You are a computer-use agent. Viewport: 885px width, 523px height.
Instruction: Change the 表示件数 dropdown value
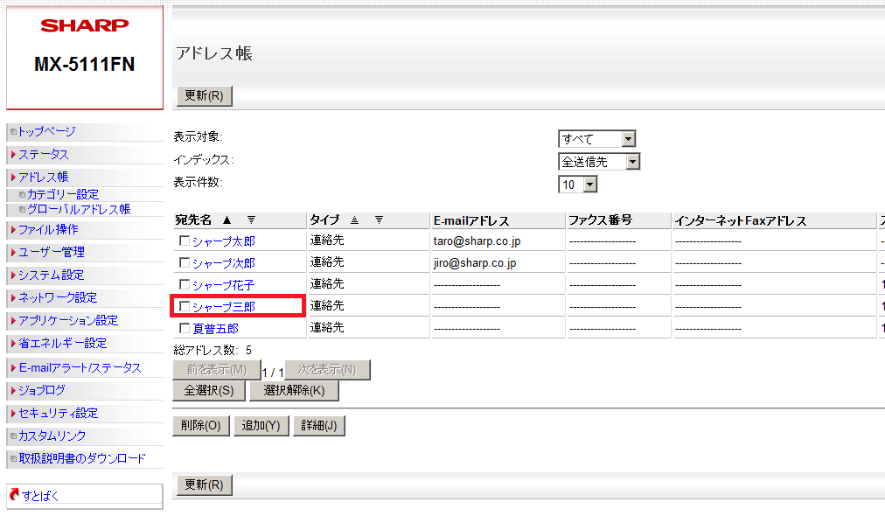pos(577,185)
